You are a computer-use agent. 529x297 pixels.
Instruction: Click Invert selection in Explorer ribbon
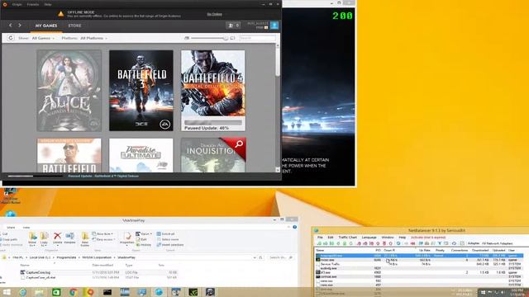pyautogui.click(x=170, y=245)
